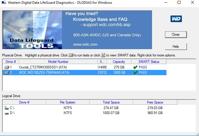Click the 275 GB capacity cell
The image size is (199, 136).
pyautogui.click(x=119, y=67)
